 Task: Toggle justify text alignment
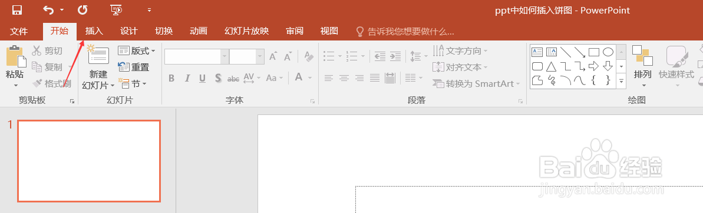374,79
